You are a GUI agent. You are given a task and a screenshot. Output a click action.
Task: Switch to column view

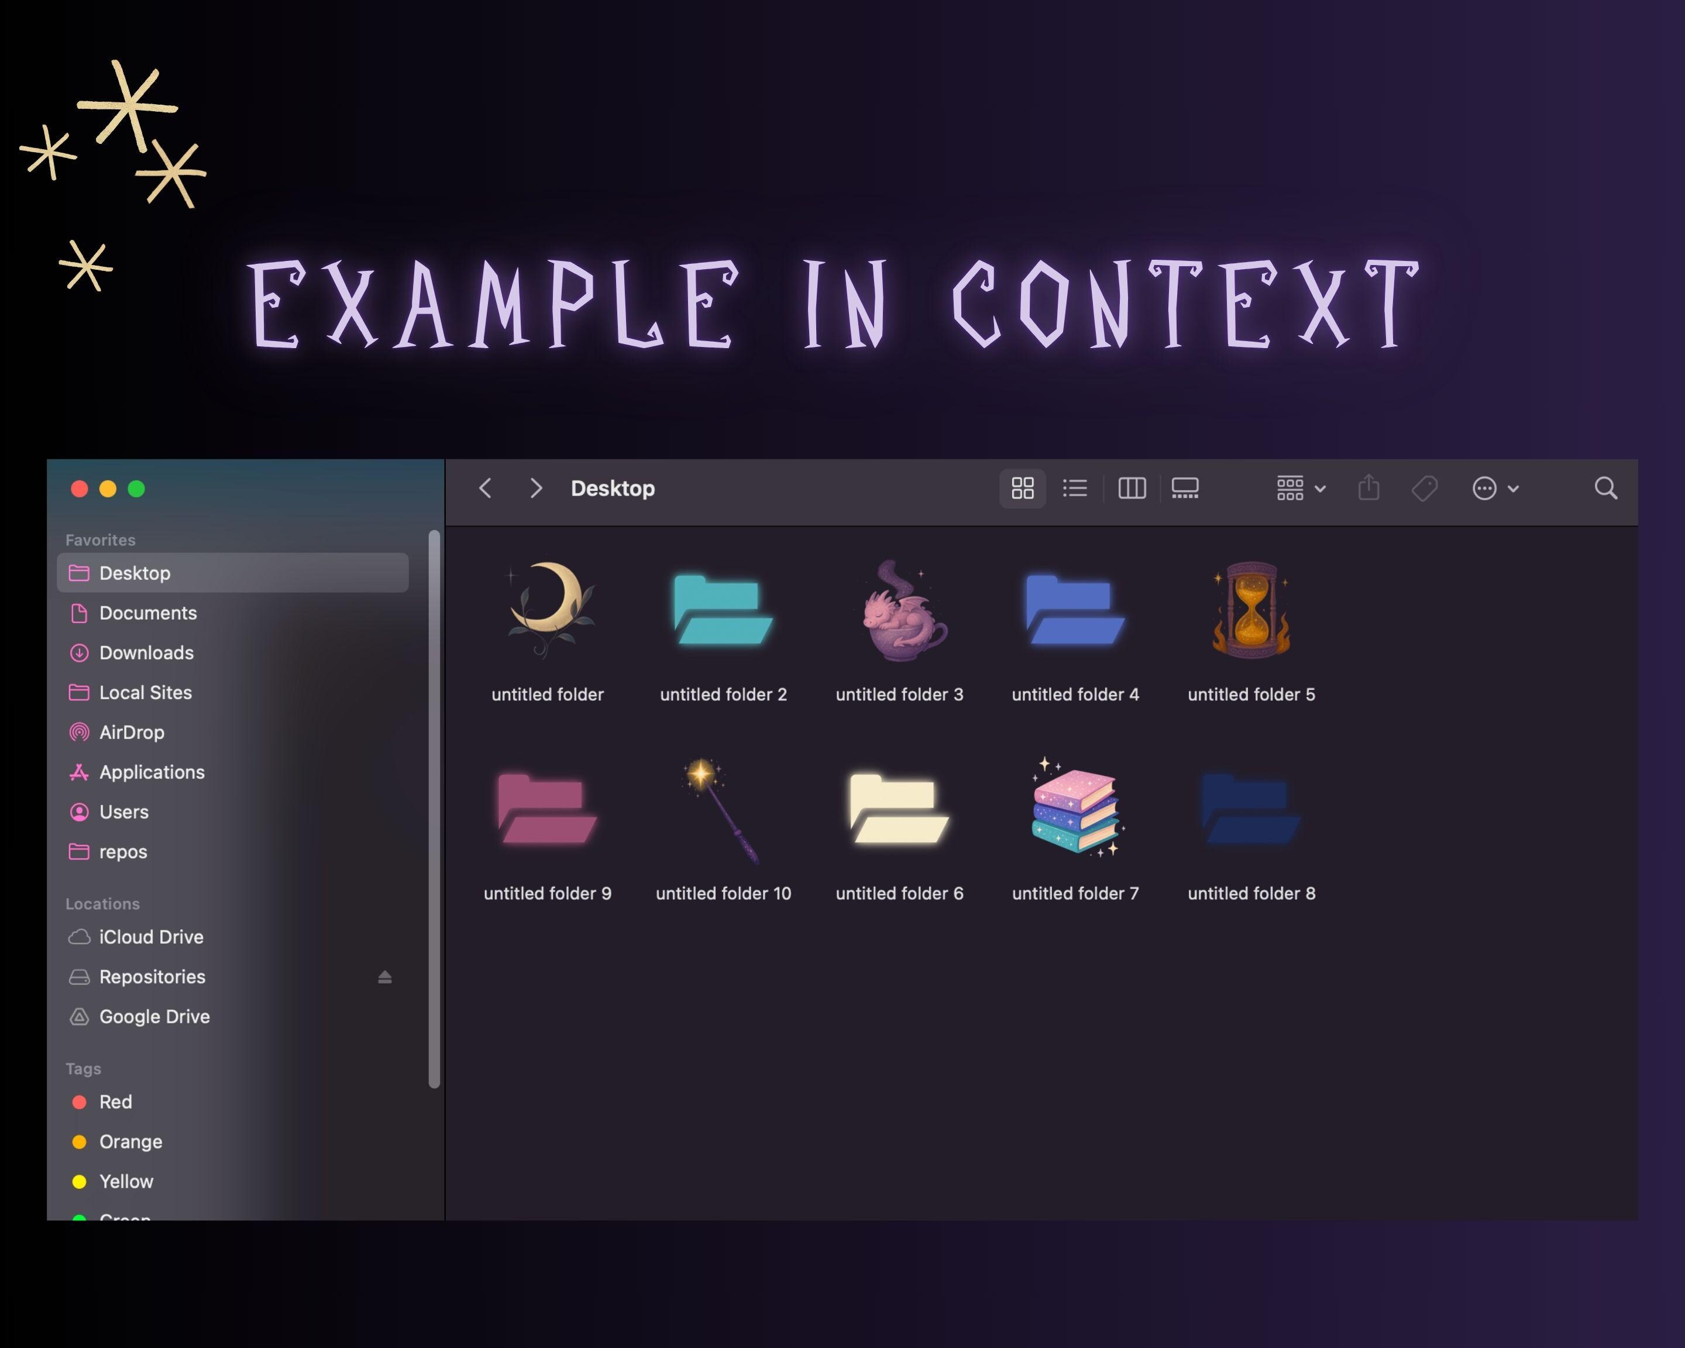(1132, 489)
